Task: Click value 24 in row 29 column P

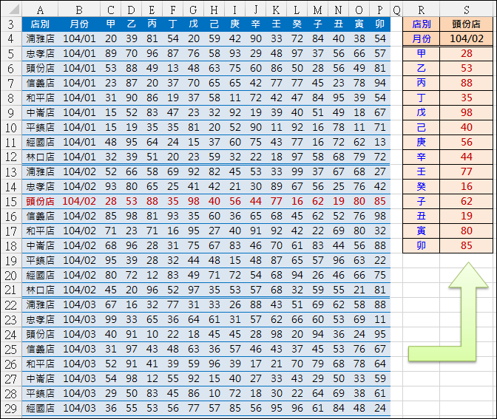Action: coord(379,409)
